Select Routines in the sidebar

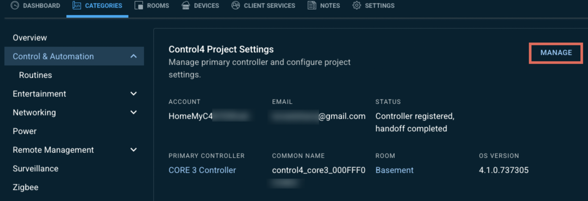(36, 75)
